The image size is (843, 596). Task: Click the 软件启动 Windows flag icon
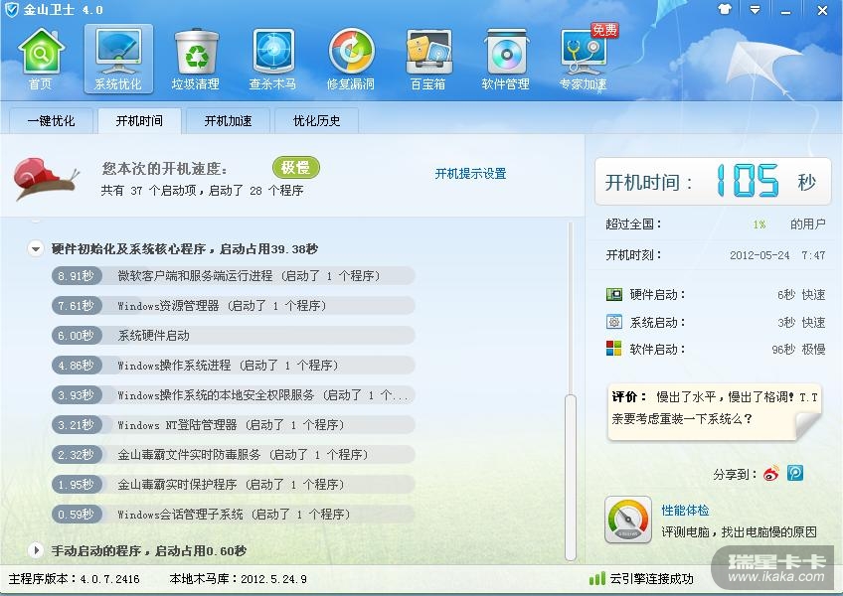(x=614, y=349)
